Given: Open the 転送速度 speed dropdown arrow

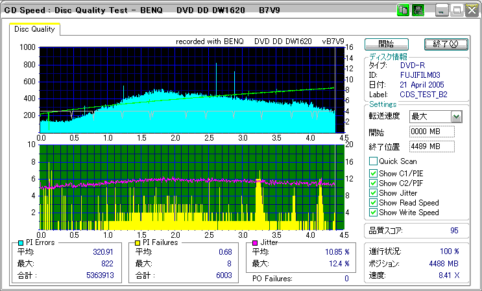Looking at the screenshot, I should (456, 117).
